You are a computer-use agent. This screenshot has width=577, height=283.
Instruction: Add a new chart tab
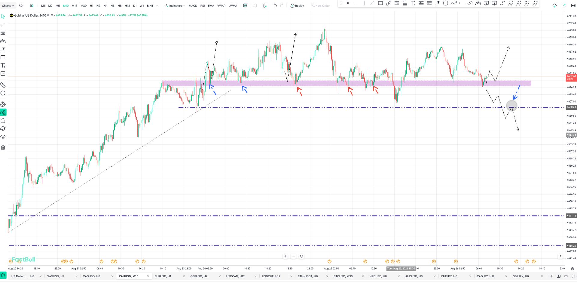(x=551, y=276)
